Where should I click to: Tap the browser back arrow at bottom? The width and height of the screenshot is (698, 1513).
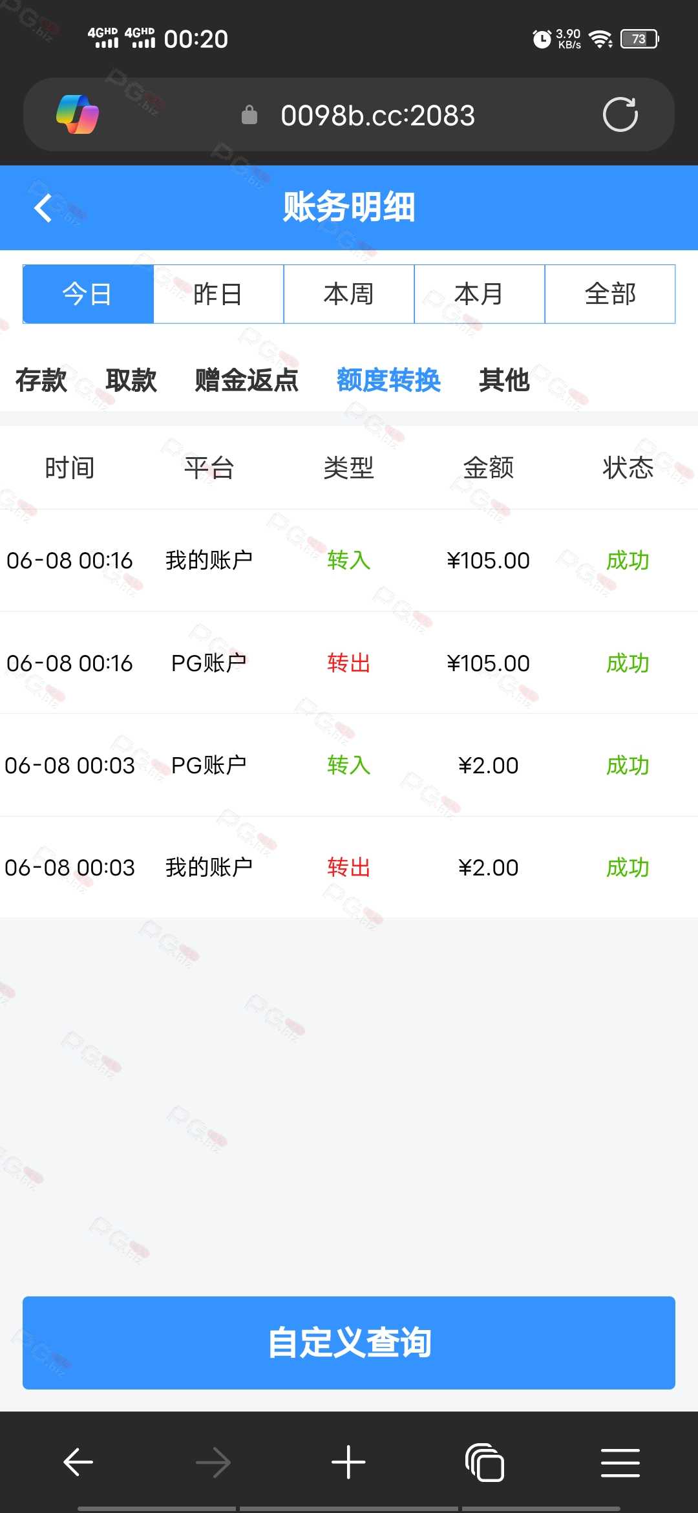pyautogui.click(x=78, y=1462)
